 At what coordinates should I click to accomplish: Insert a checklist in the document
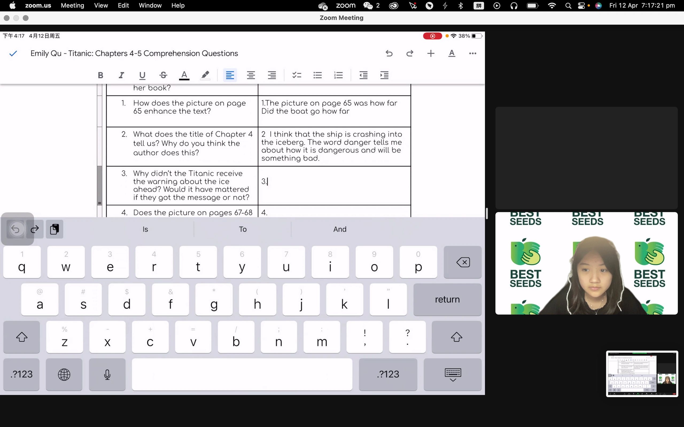tap(297, 75)
